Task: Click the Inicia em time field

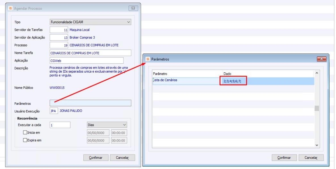Action: coord(119,133)
